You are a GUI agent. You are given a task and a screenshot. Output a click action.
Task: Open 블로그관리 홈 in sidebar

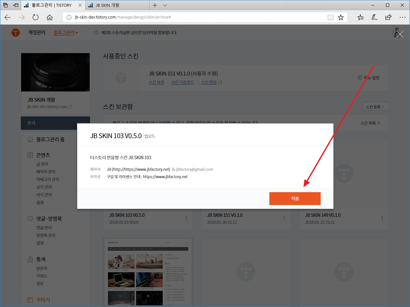pyautogui.click(x=50, y=139)
